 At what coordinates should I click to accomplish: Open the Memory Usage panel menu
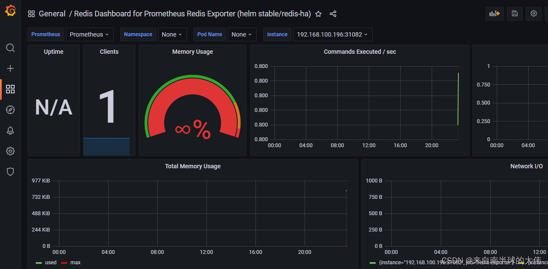pyautogui.click(x=192, y=52)
